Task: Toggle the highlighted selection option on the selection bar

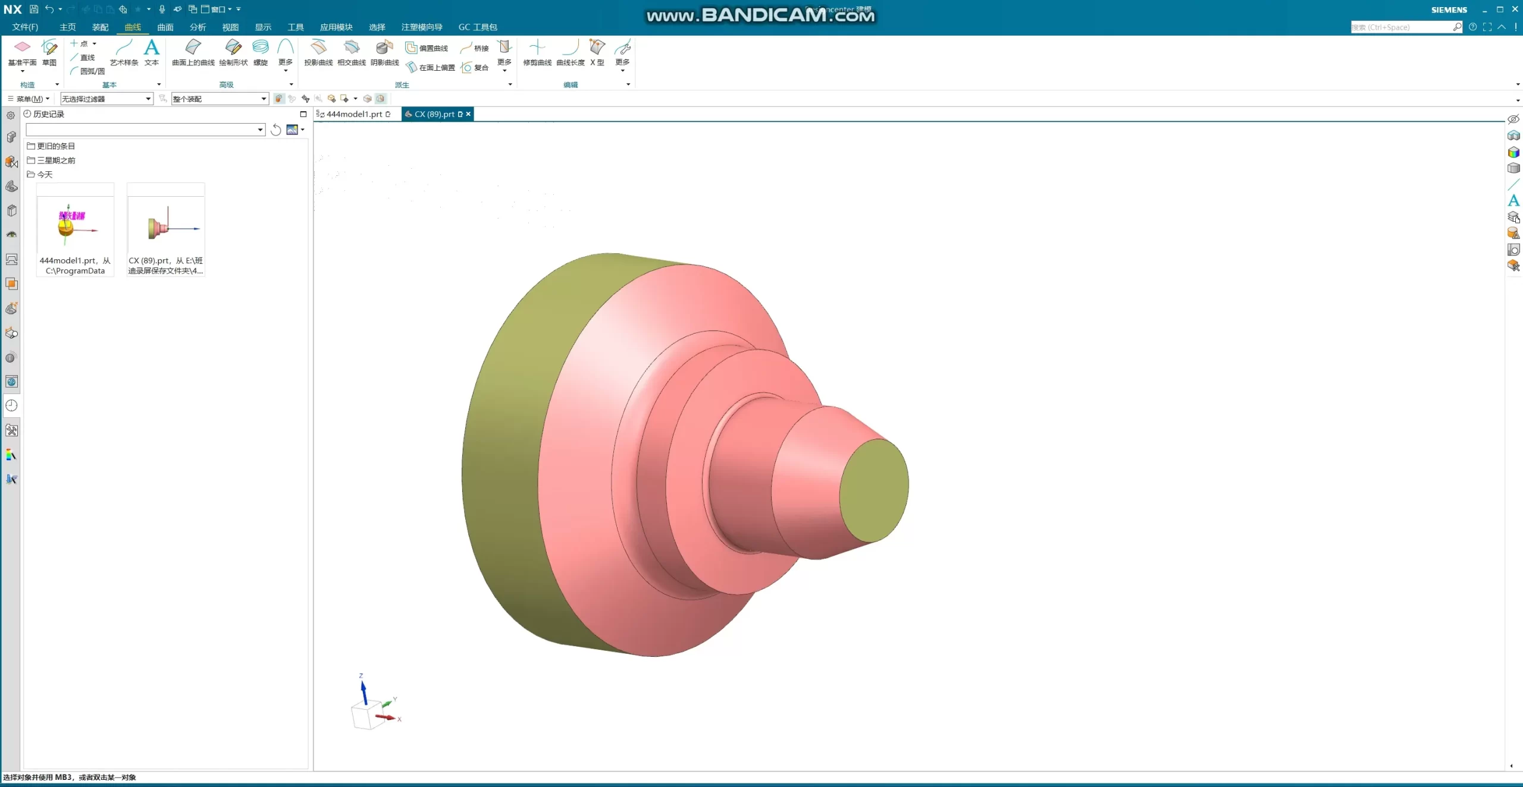Action: point(278,99)
